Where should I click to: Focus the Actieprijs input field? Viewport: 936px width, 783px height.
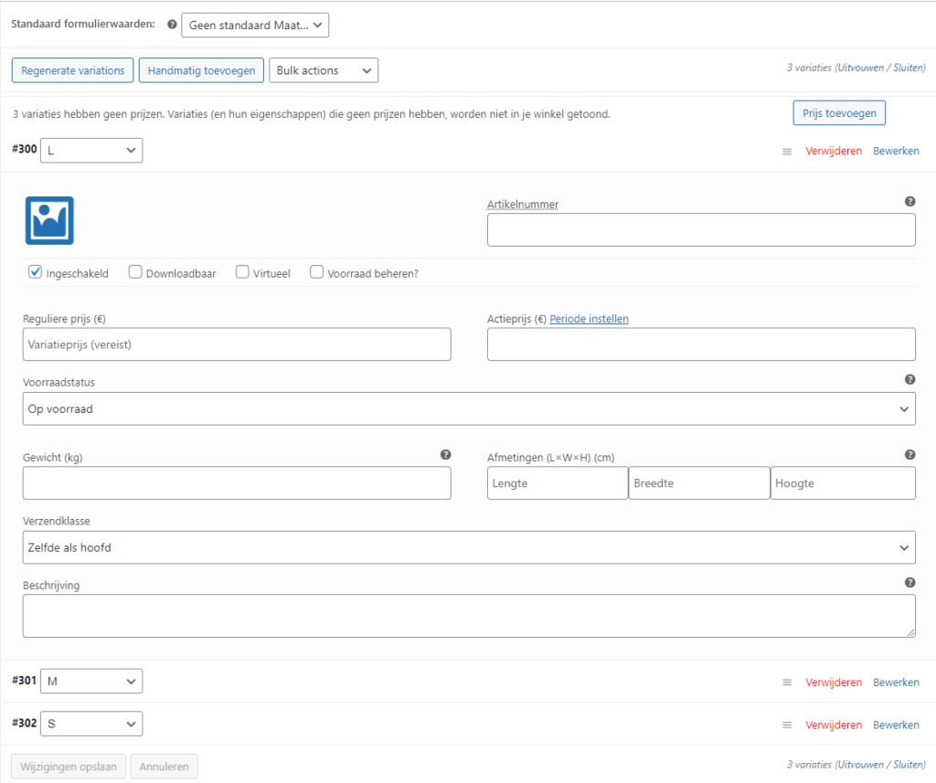coord(701,344)
